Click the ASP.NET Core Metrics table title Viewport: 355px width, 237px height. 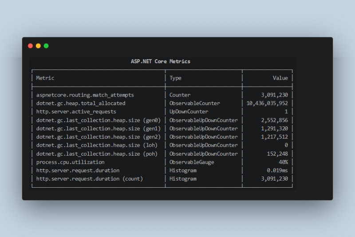click(x=160, y=61)
